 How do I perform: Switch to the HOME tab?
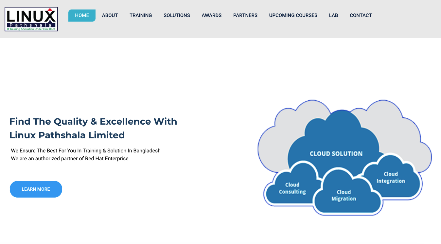tap(82, 15)
